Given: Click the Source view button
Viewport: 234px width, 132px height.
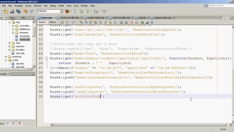Looking at the screenshot, I should point(42,22).
